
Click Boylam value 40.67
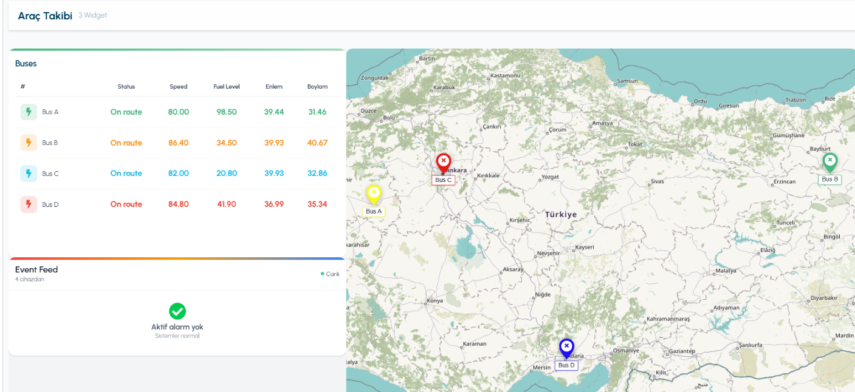[317, 143]
